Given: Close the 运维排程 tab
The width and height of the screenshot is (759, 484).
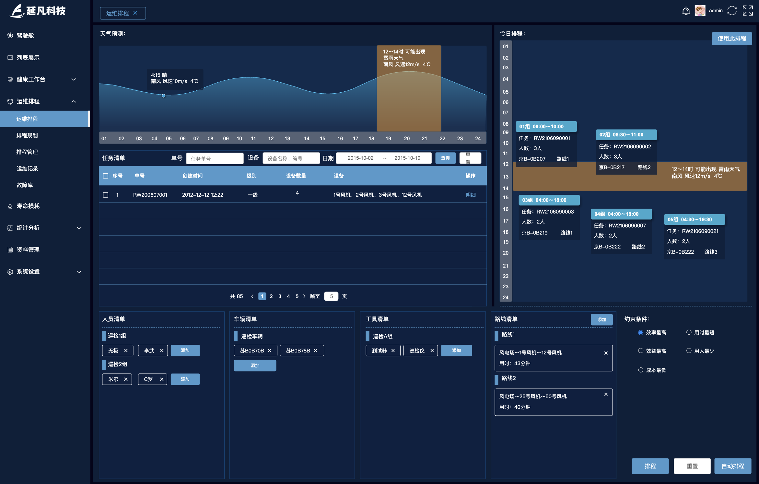Looking at the screenshot, I should point(135,13).
